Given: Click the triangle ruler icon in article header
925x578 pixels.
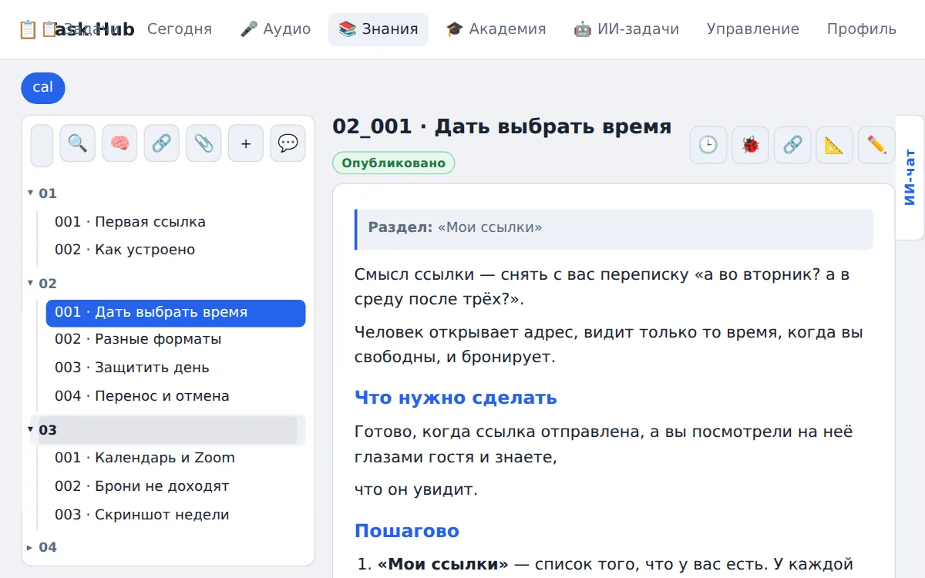Looking at the screenshot, I should [x=834, y=145].
